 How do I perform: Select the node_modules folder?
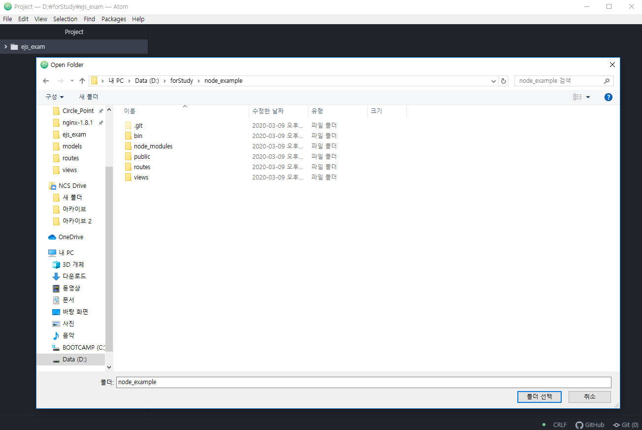[148, 146]
